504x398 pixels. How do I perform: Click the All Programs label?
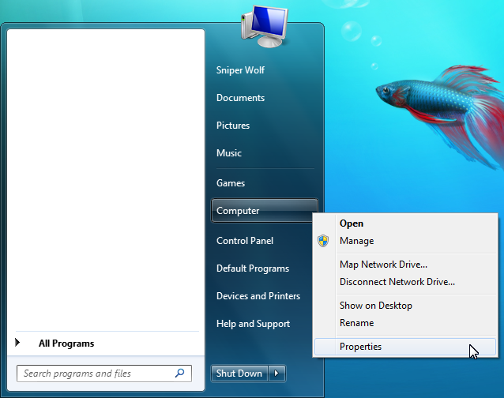coord(66,344)
